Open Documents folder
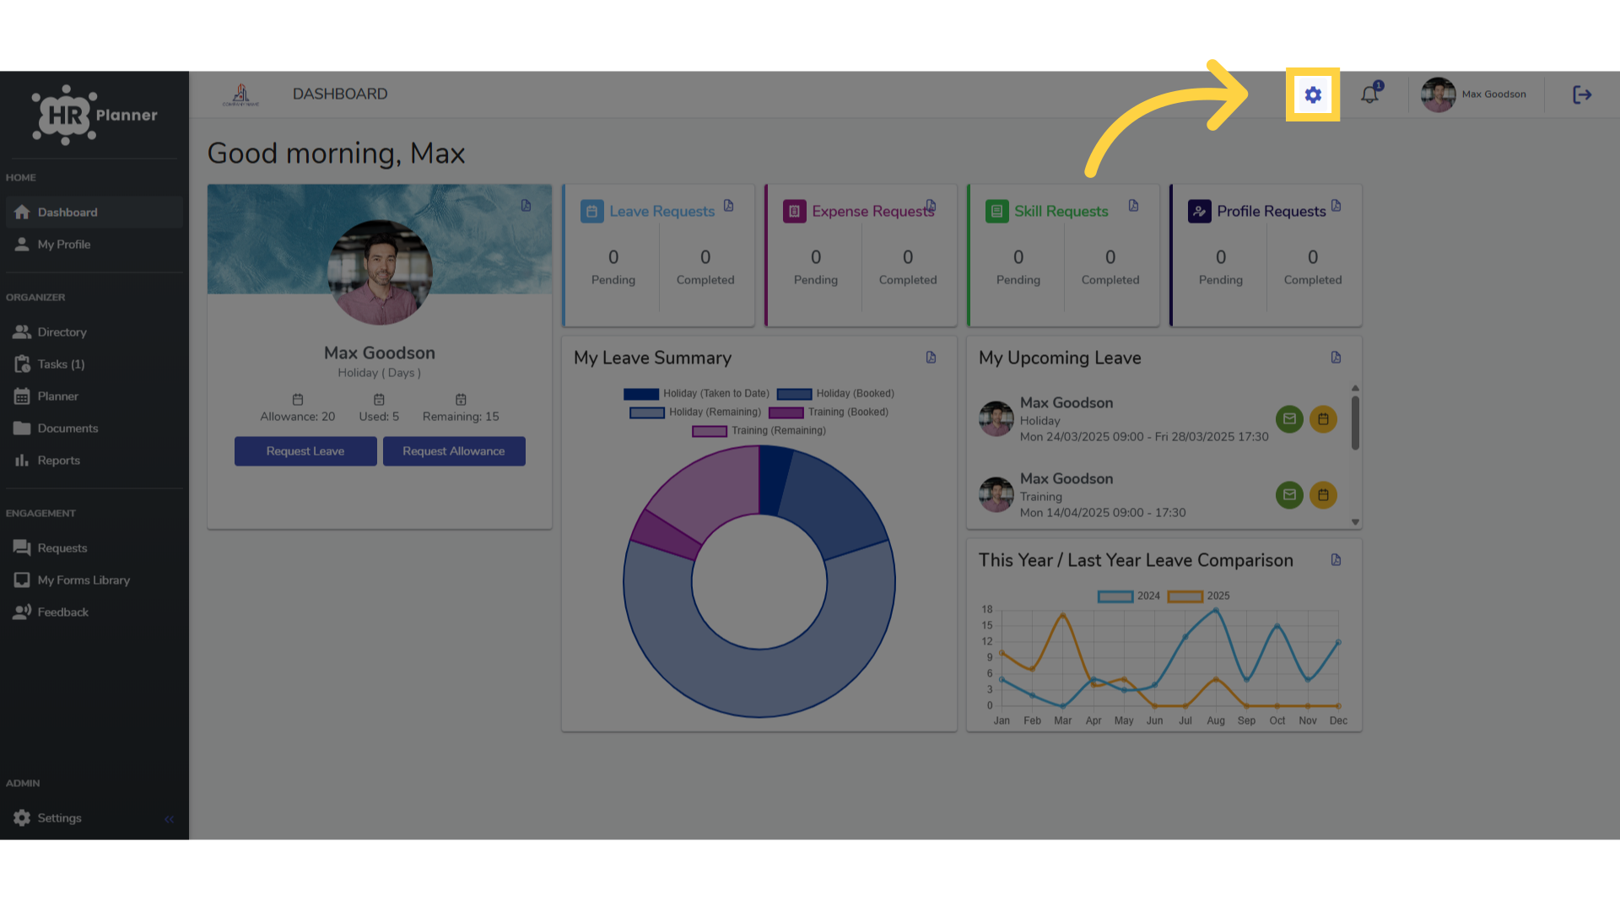 [94, 428]
